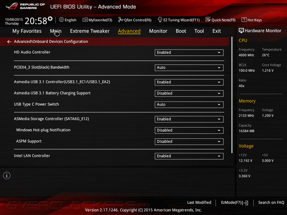Click CPU temperature value 26°C
The height and width of the screenshot is (215, 287).
click(x=265, y=55)
